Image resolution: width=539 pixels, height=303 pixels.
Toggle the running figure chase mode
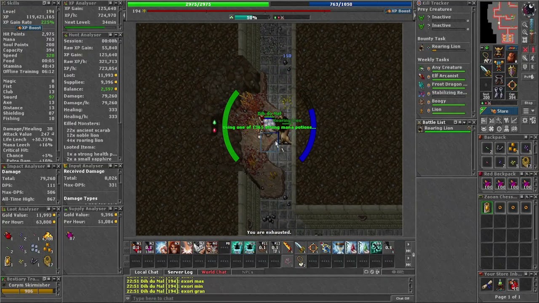point(533,58)
